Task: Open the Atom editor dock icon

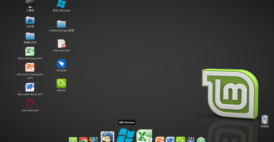Action: pyautogui.click(x=201, y=139)
